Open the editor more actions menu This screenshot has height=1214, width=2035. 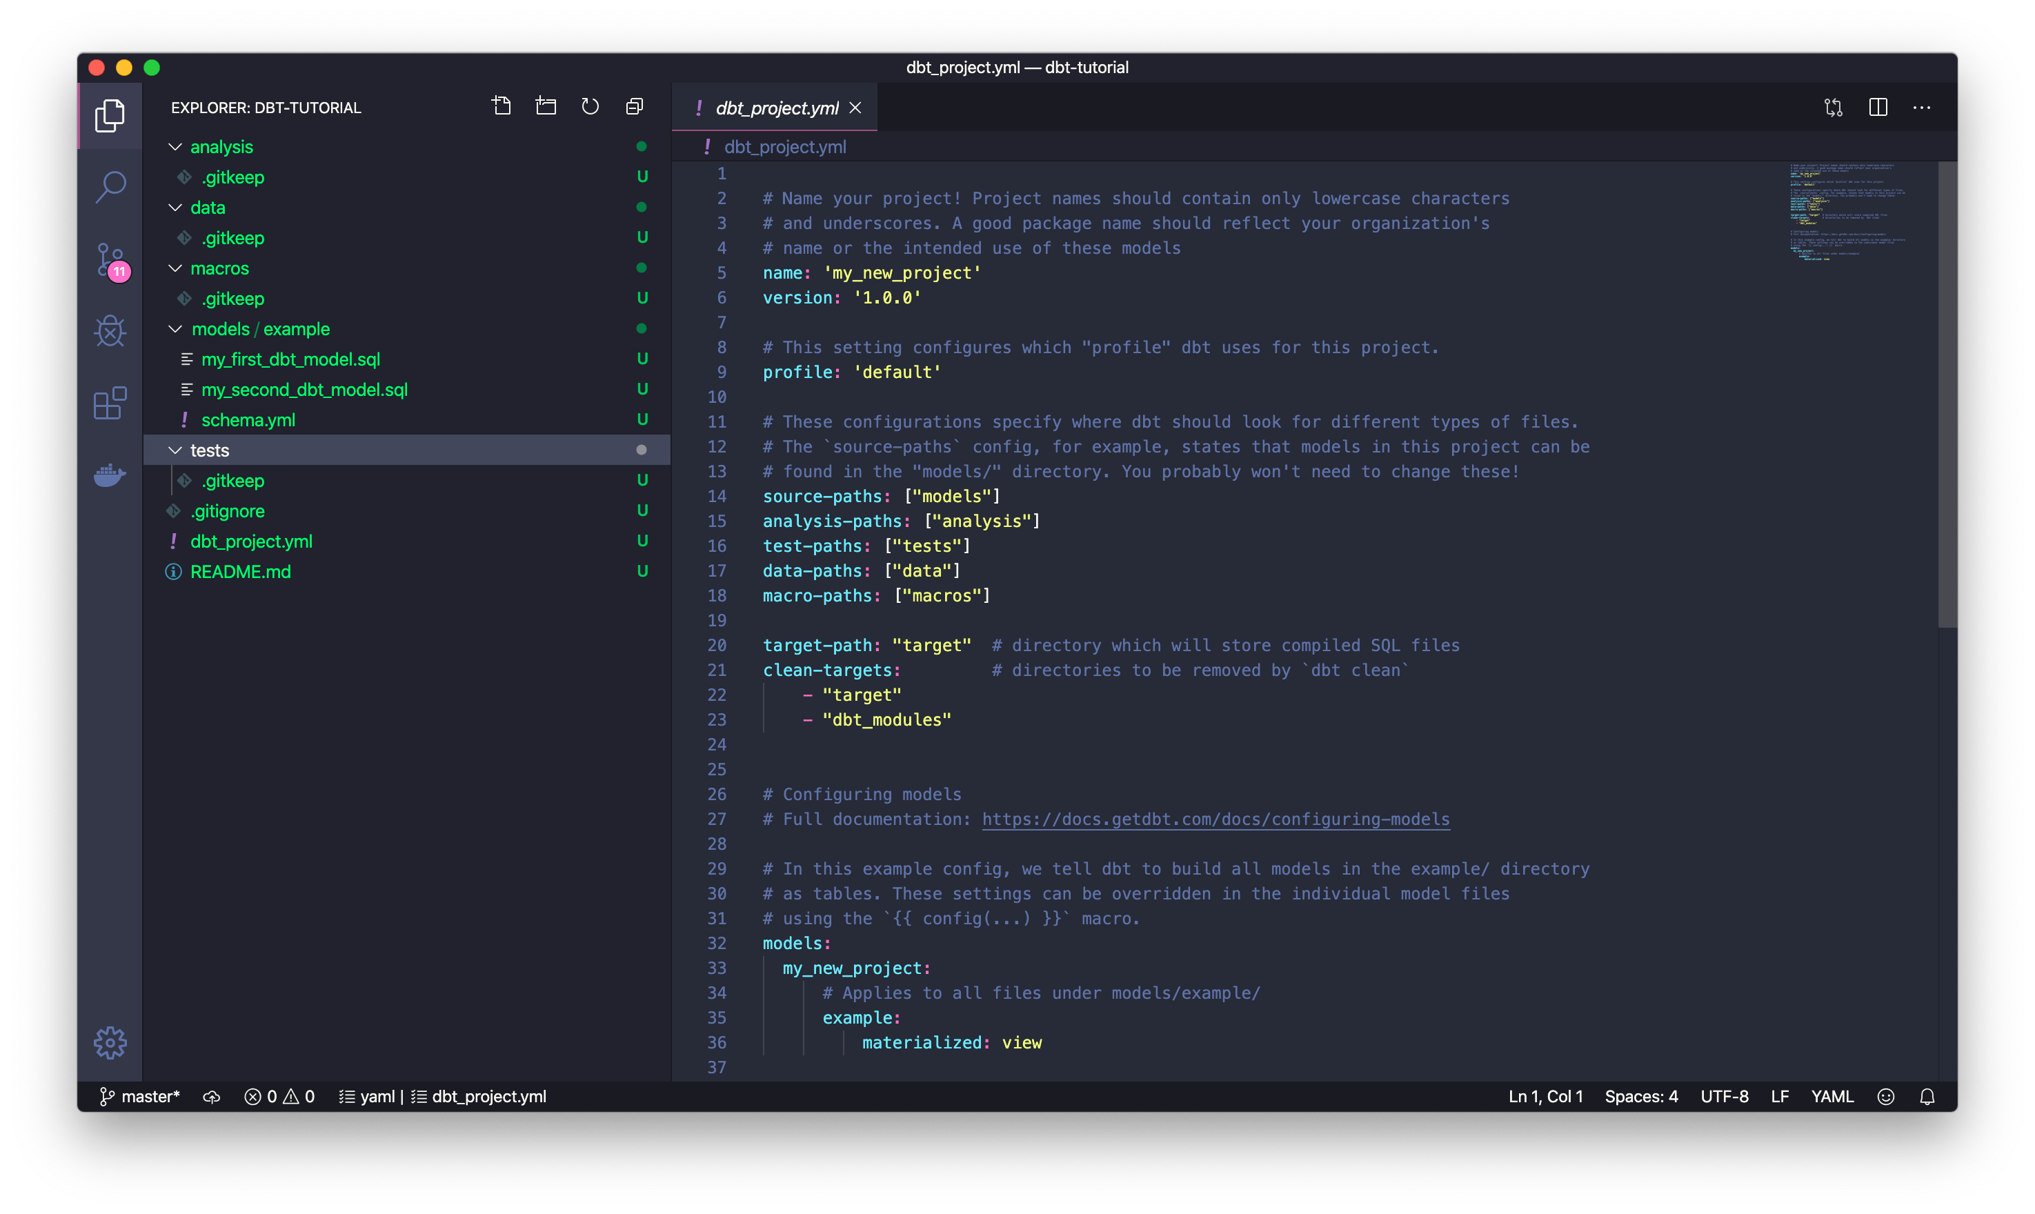coord(1921,107)
